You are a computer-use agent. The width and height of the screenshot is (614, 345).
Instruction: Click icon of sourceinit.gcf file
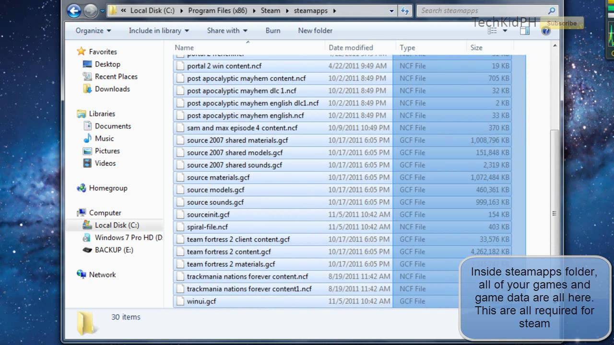(x=180, y=215)
